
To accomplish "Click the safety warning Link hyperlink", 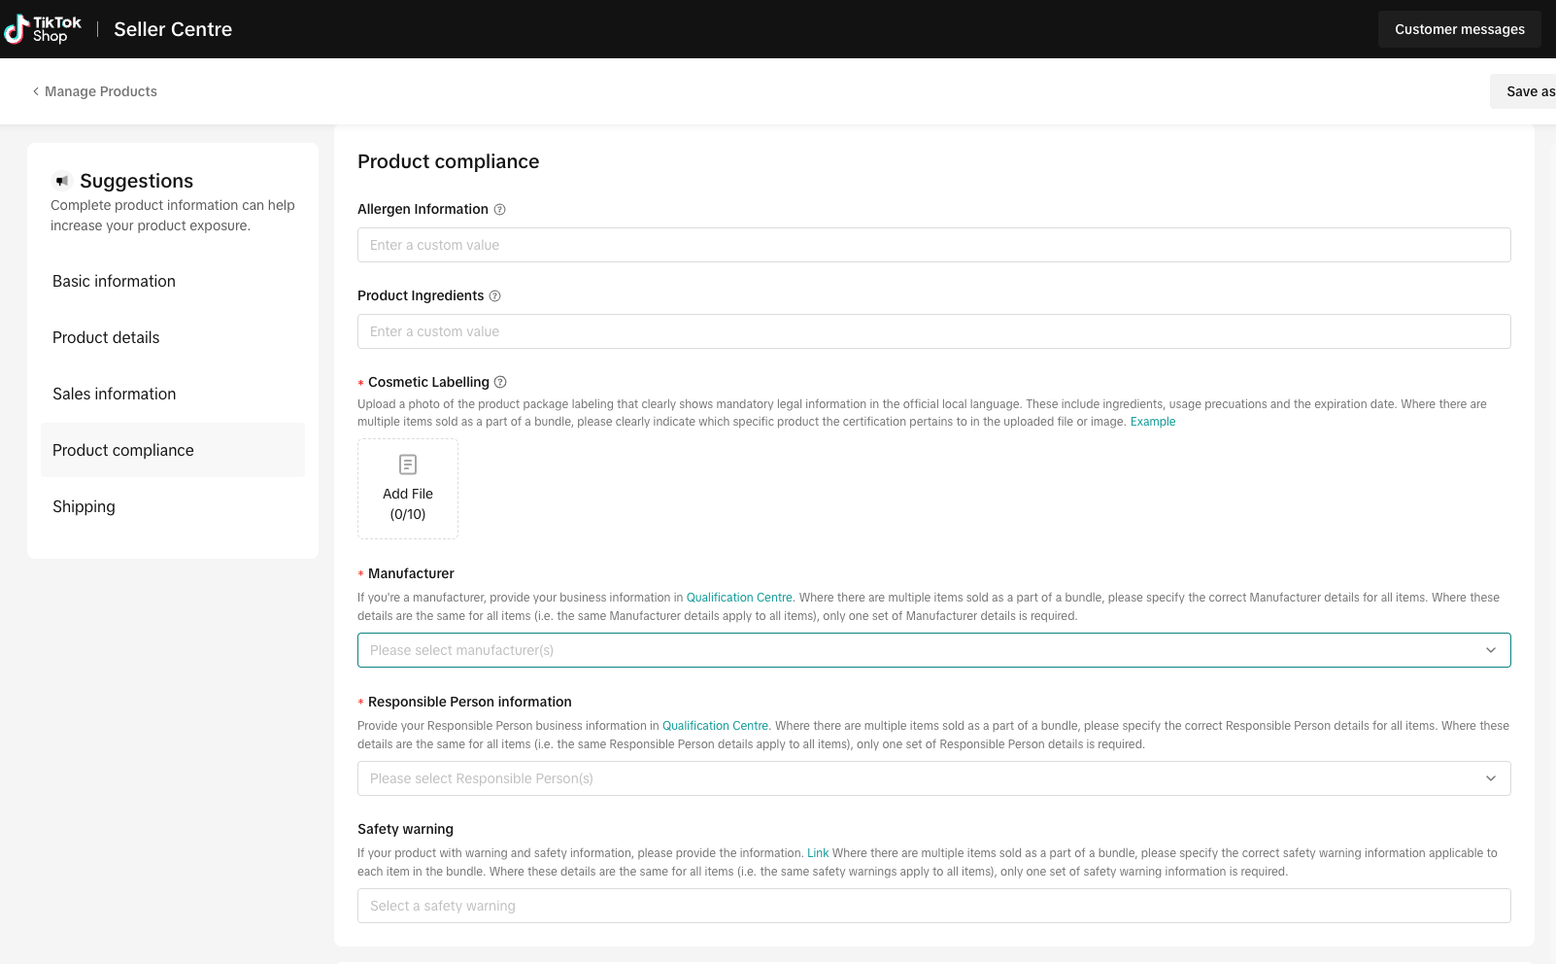I will (818, 853).
